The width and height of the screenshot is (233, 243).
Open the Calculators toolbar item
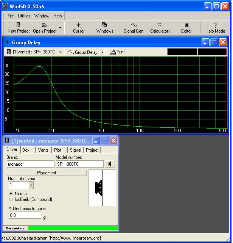pyautogui.click(x=160, y=28)
